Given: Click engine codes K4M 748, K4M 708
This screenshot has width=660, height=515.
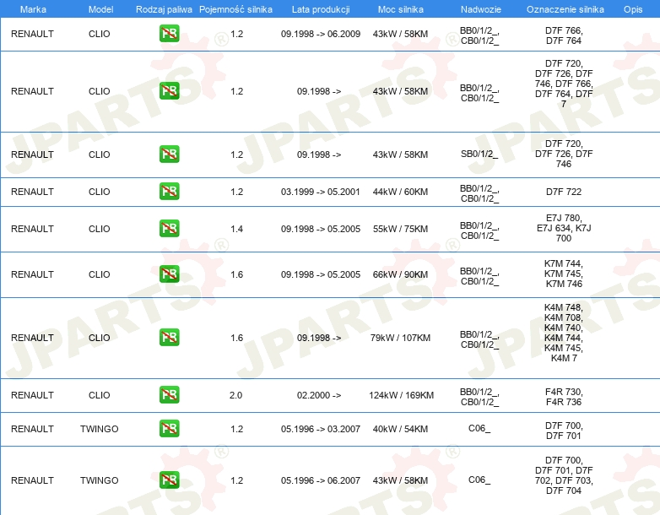Looking at the screenshot, I should tap(563, 312).
